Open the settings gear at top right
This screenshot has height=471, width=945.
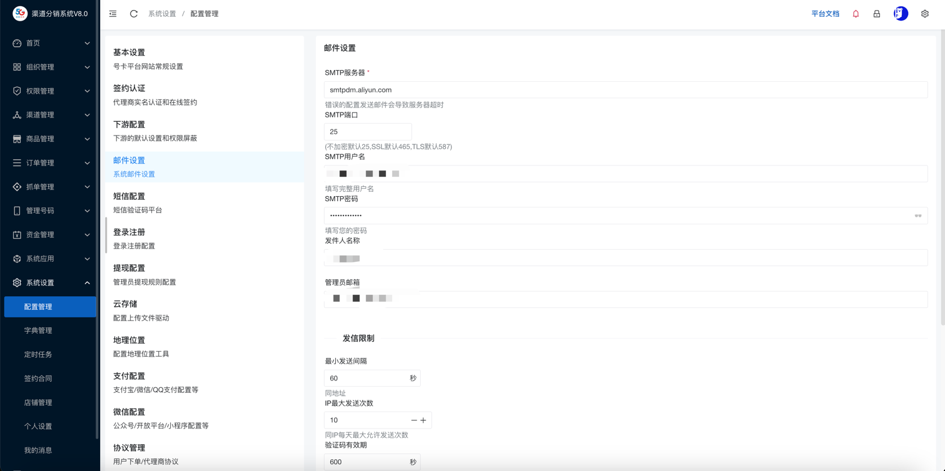pos(924,13)
